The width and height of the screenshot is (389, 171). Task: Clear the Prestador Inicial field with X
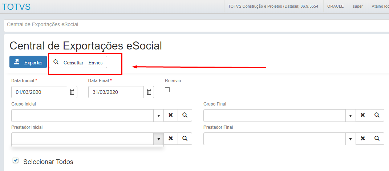coord(171,139)
